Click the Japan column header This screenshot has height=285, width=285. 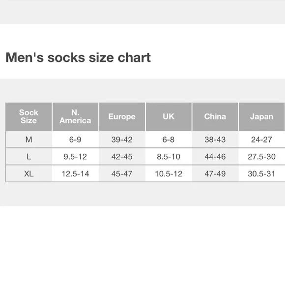(262, 116)
